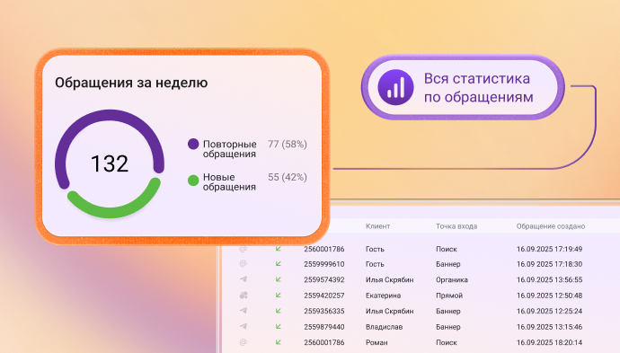Viewport: 620px width, 353px height.
Task: Click date 16.09.2025 13:56:55
Action: 549,279
